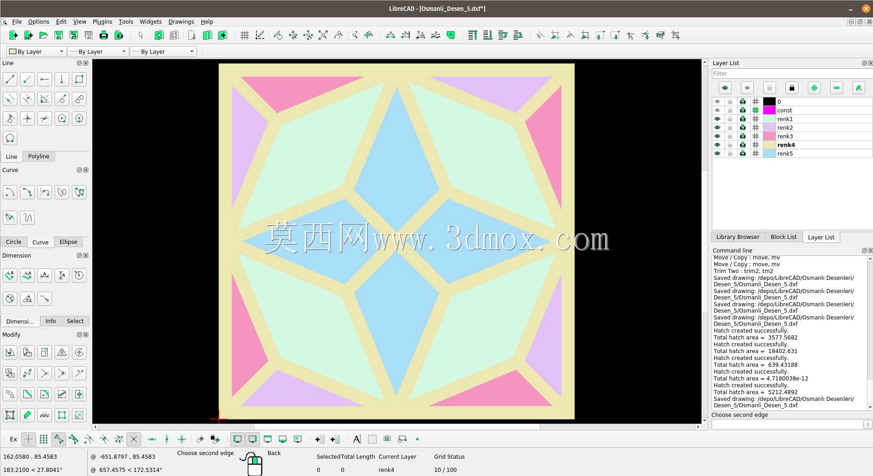Select the horizontal line tool
873x476 pixels.
pyautogui.click(x=45, y=79)
